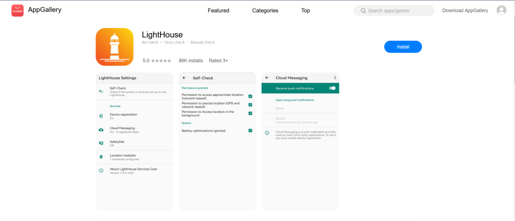Click the Device registration icon
This screenshot has width=515, height=221.
click(101, 116)
